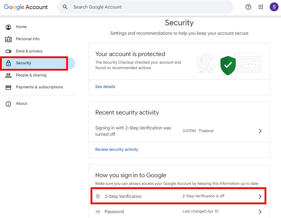Click the Personal info card icon
281x218 pixels.
(x=9, y=39)
